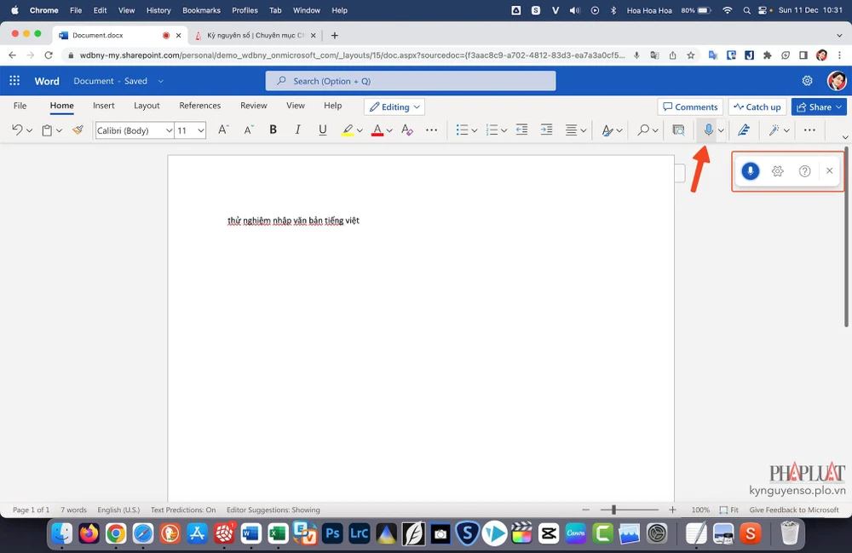The image size is (852, 553).
Task: Click the Comments button
Action: tap(689, 107)
